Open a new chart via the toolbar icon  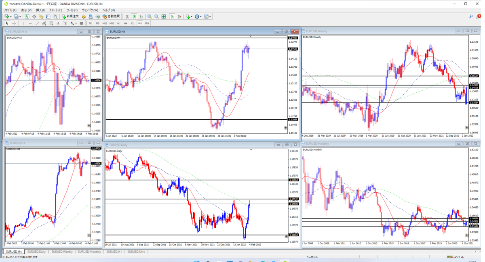tap(7, 17)
